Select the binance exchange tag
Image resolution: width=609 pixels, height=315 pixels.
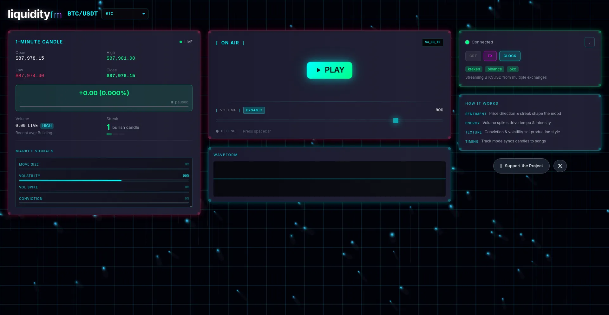[494, 69]
